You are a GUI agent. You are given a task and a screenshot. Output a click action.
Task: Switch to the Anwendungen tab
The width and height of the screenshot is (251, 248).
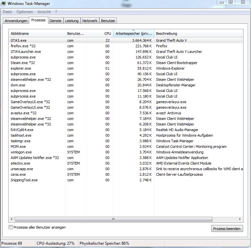pos(16,21)
